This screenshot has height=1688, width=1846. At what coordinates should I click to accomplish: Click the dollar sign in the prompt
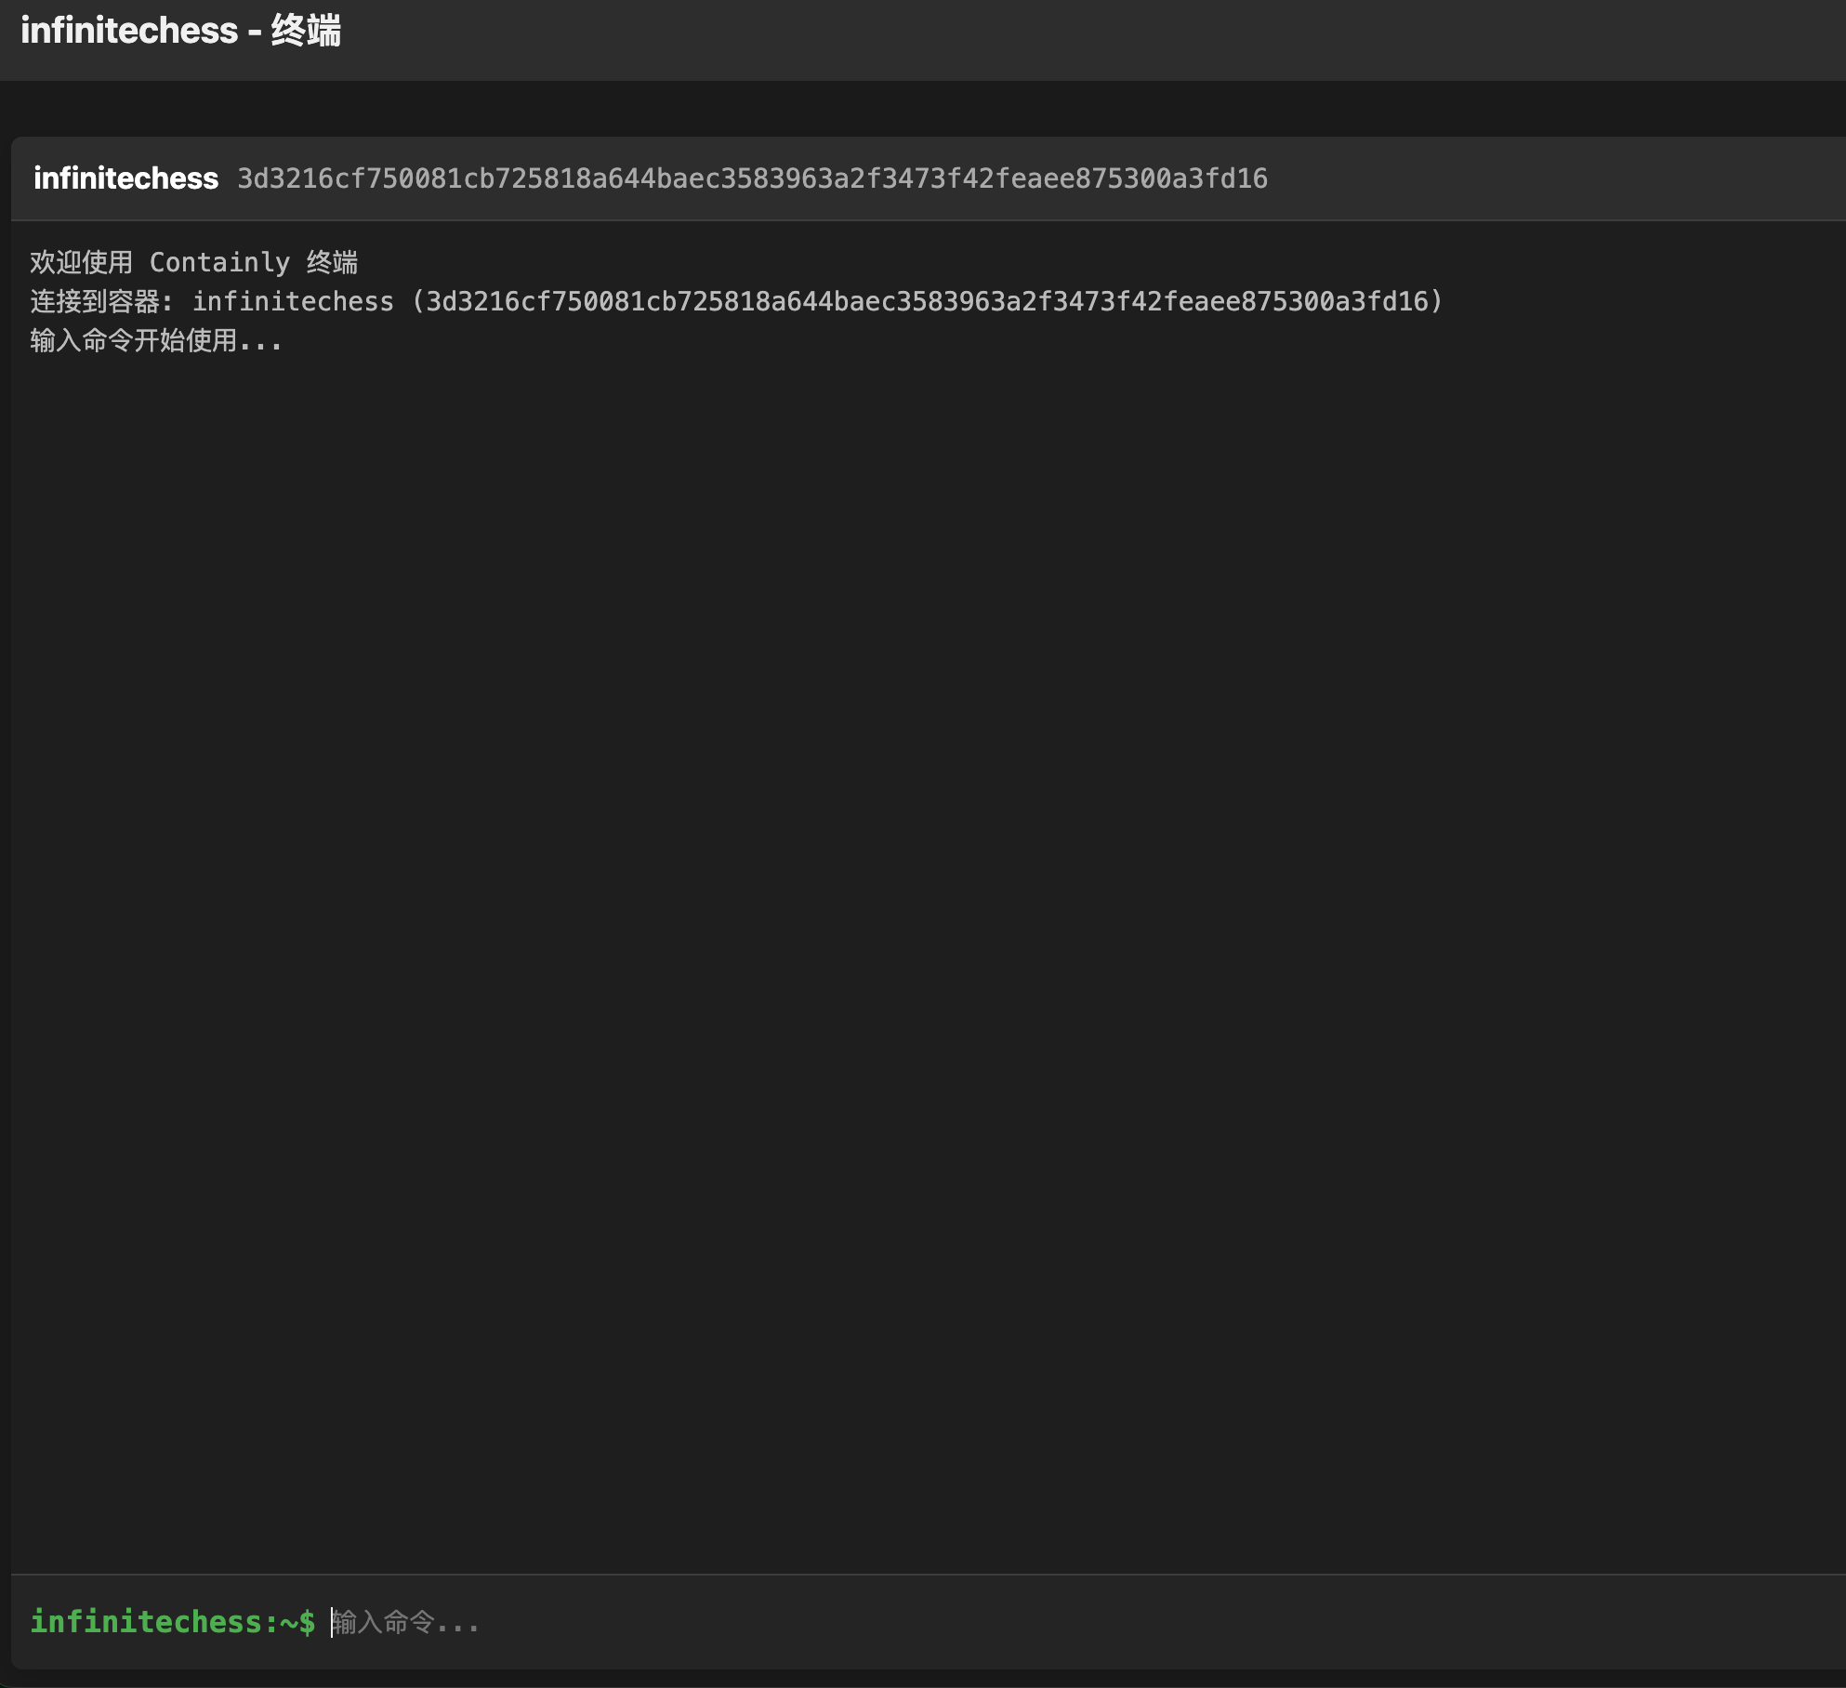click(307, 1622)
